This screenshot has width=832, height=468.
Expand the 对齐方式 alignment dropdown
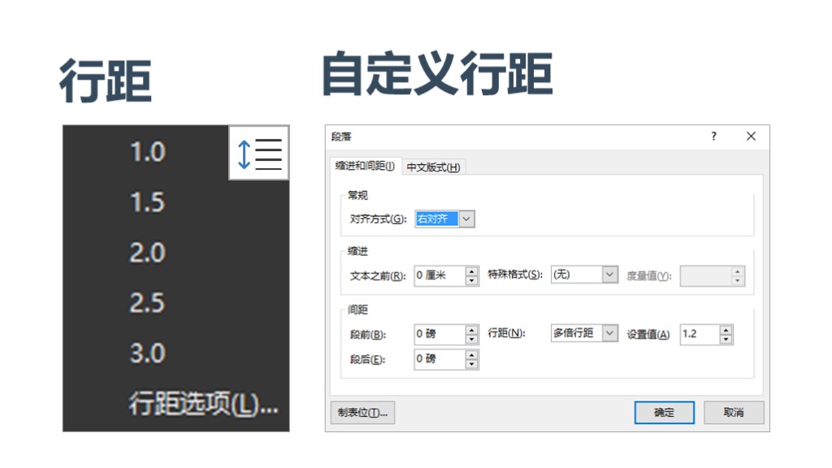[x=466, y=219]
